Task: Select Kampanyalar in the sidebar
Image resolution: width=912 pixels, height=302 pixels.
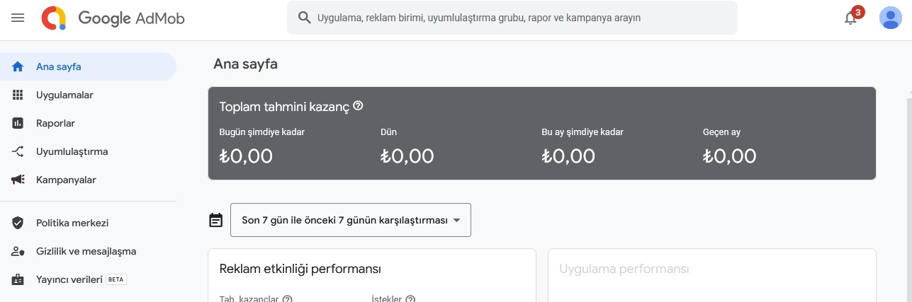Action: [66, 180]
